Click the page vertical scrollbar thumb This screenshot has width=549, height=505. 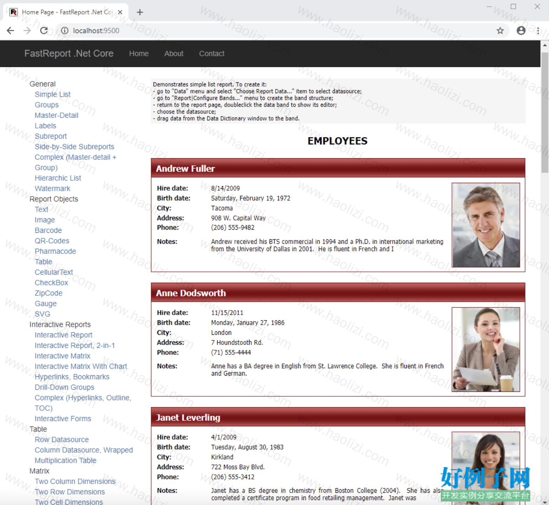click(545, 113)
